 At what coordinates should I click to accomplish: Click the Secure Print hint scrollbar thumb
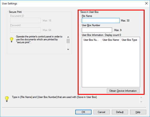pos(68,41)
